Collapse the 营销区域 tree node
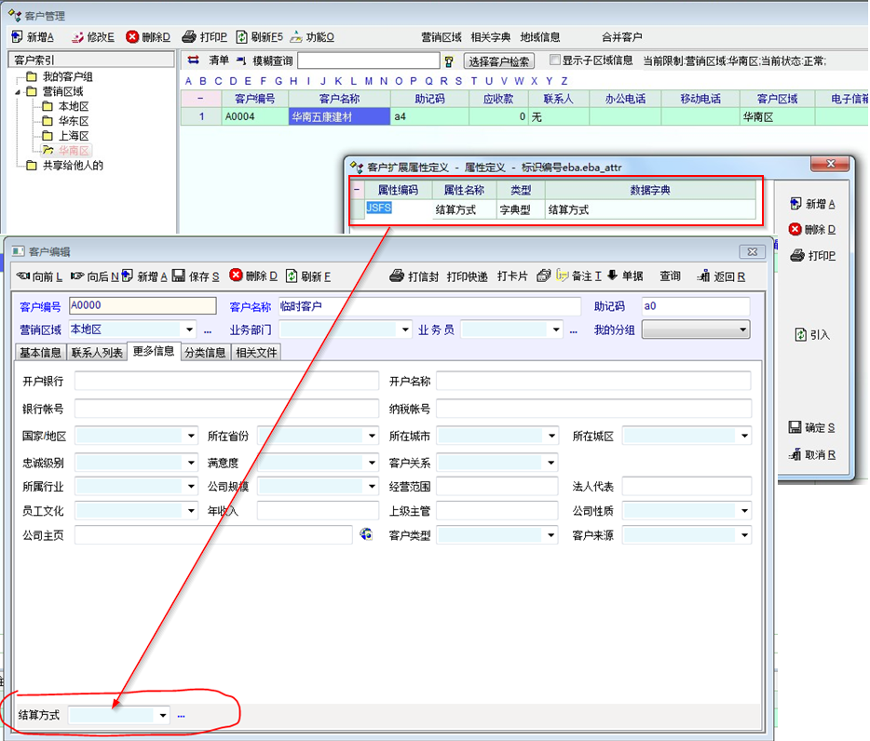This screenshot has width=870, height=741. pos(18,92)
